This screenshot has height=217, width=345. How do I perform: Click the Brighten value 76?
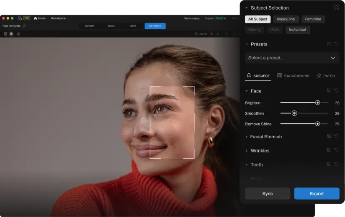point(337,103)
